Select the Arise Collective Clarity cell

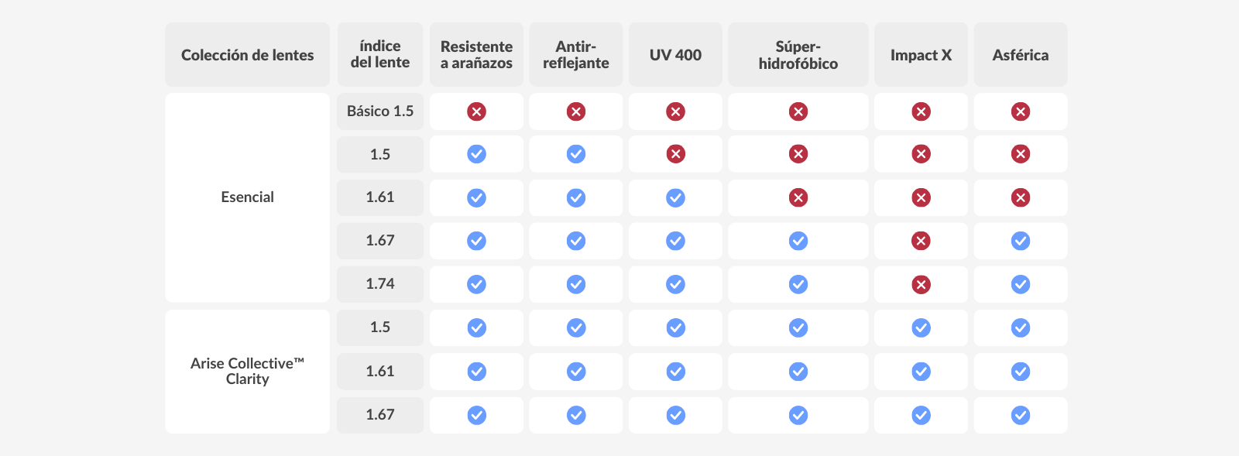247,372
